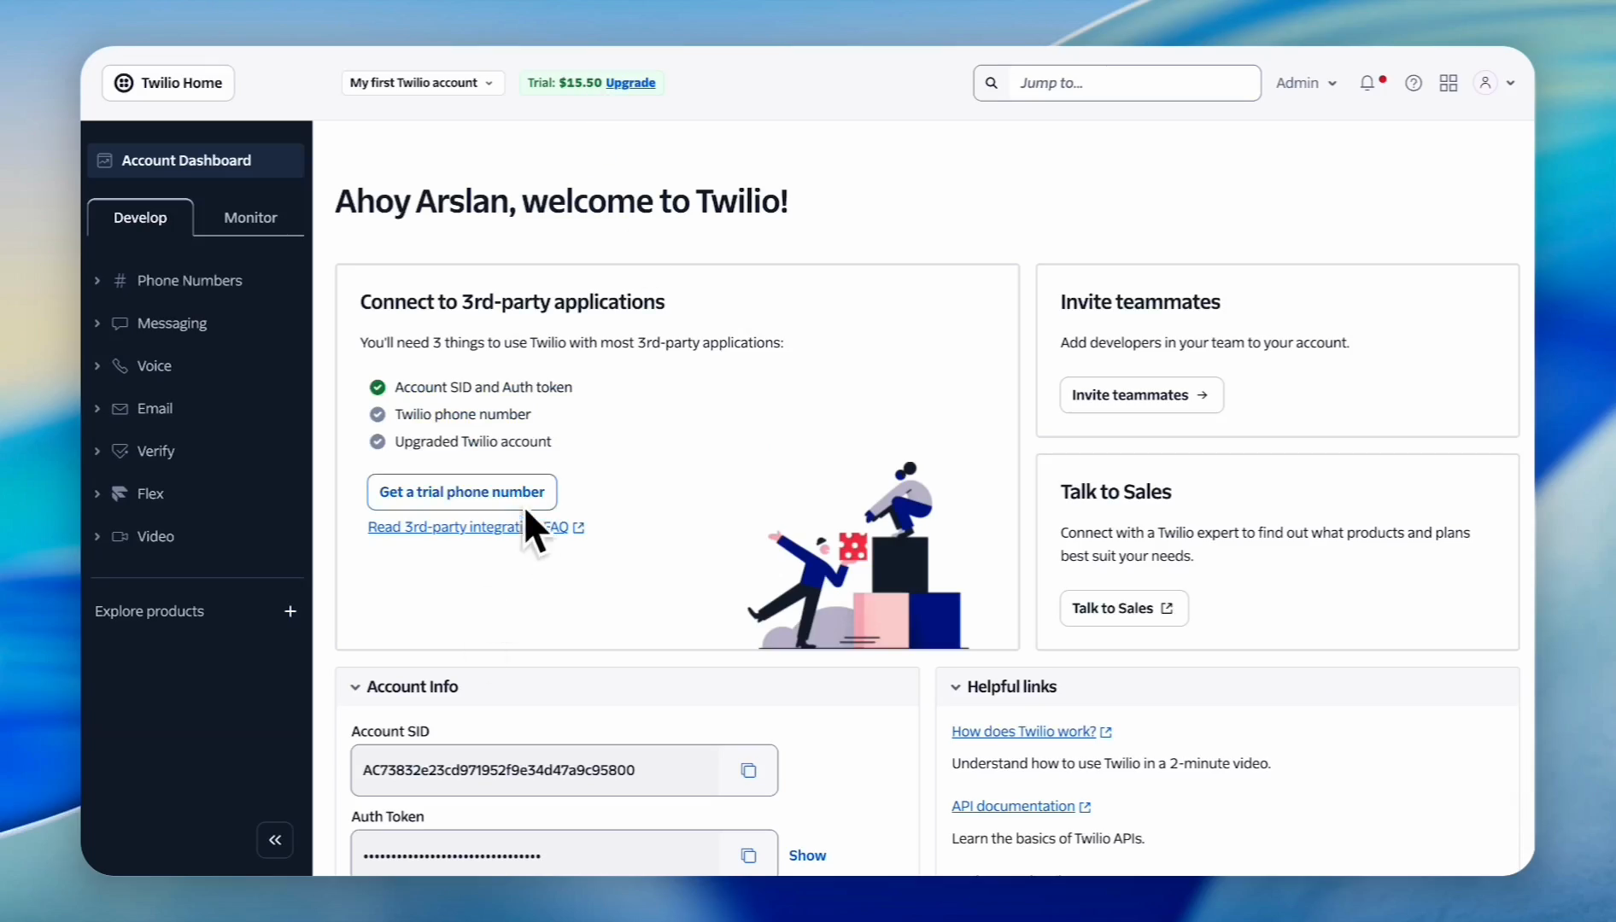This screenshot has width=1616, height=922.
Task: Click the Jump to search field
Action: click(x=1133, y=83)
